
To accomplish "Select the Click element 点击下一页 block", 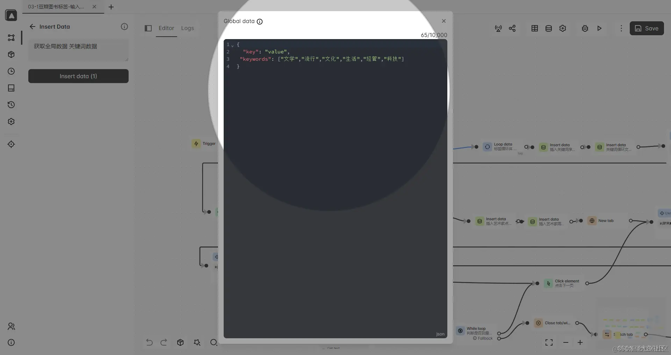I will pyautogui.click(x=563, y=283).
